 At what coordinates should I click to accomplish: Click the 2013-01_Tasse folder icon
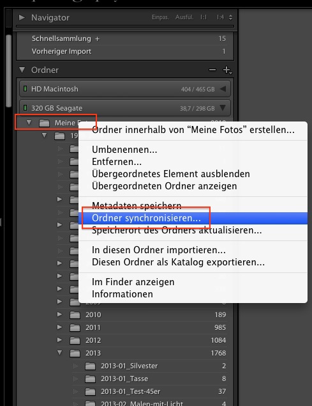(x=90, y=379)
